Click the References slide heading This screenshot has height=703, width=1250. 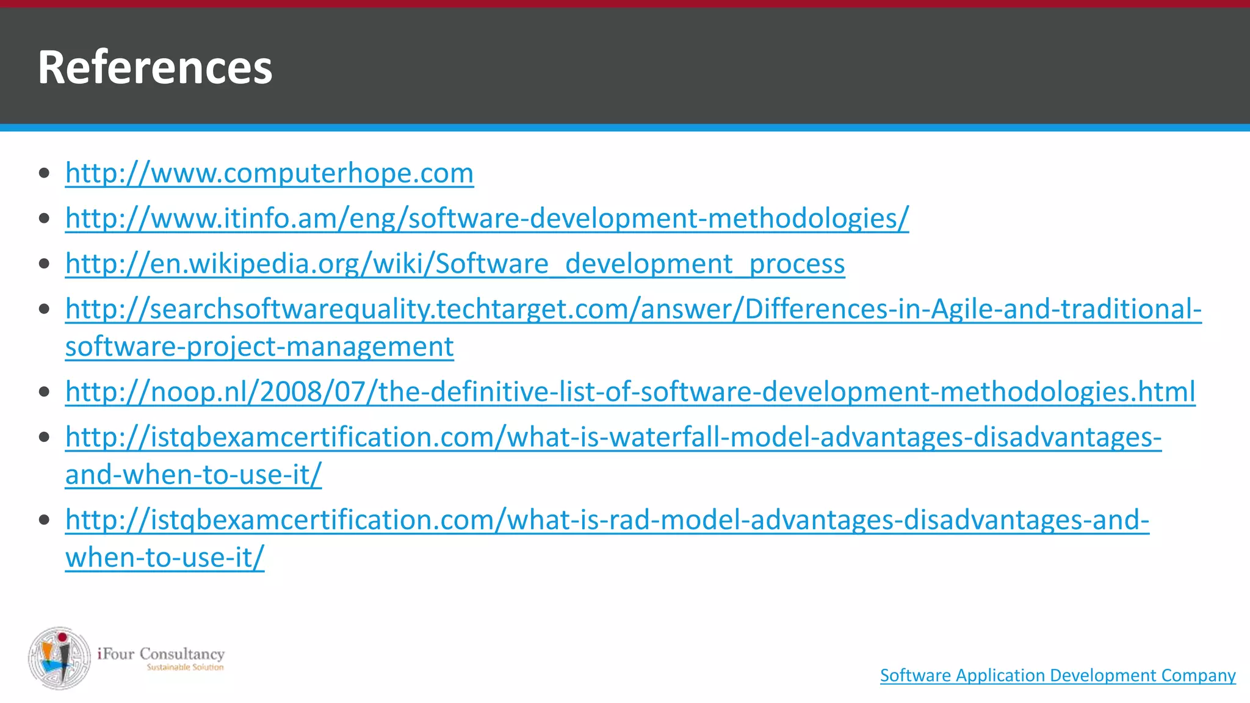point(155,67)
